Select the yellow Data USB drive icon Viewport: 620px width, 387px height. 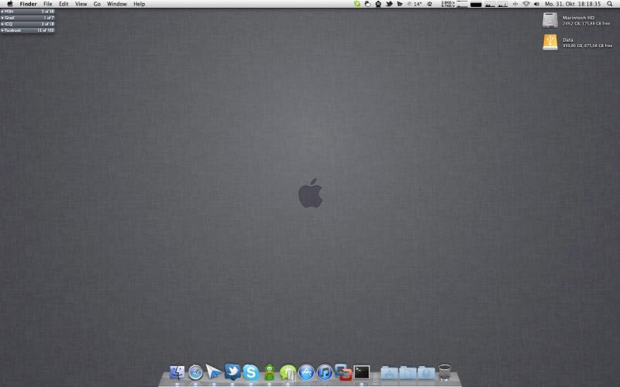(550, 43)
